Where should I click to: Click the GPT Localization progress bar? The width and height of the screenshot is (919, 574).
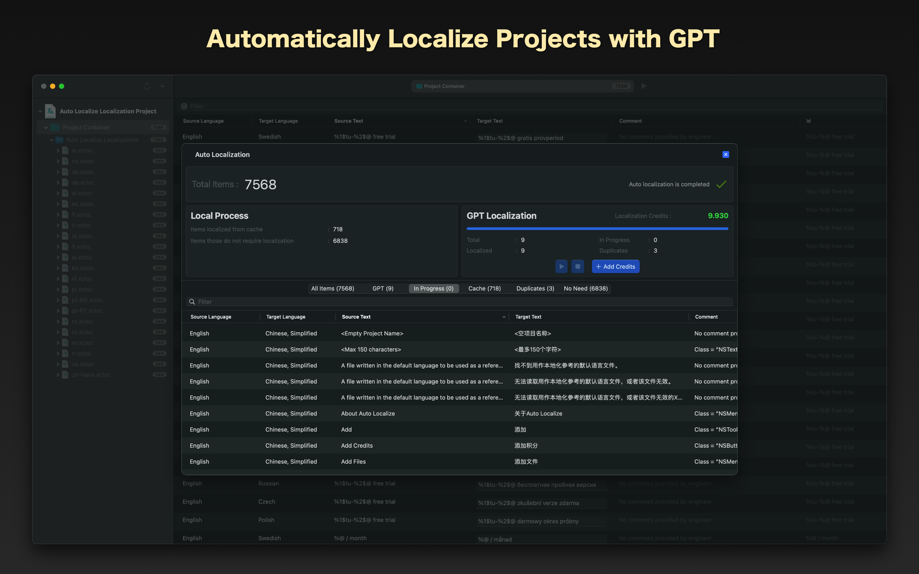pos(597,229)
